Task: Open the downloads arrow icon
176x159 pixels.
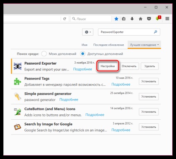Action: [x=132, y=19]
